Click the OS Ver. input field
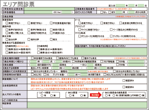 pyautogui.click(x=66, y=12)
